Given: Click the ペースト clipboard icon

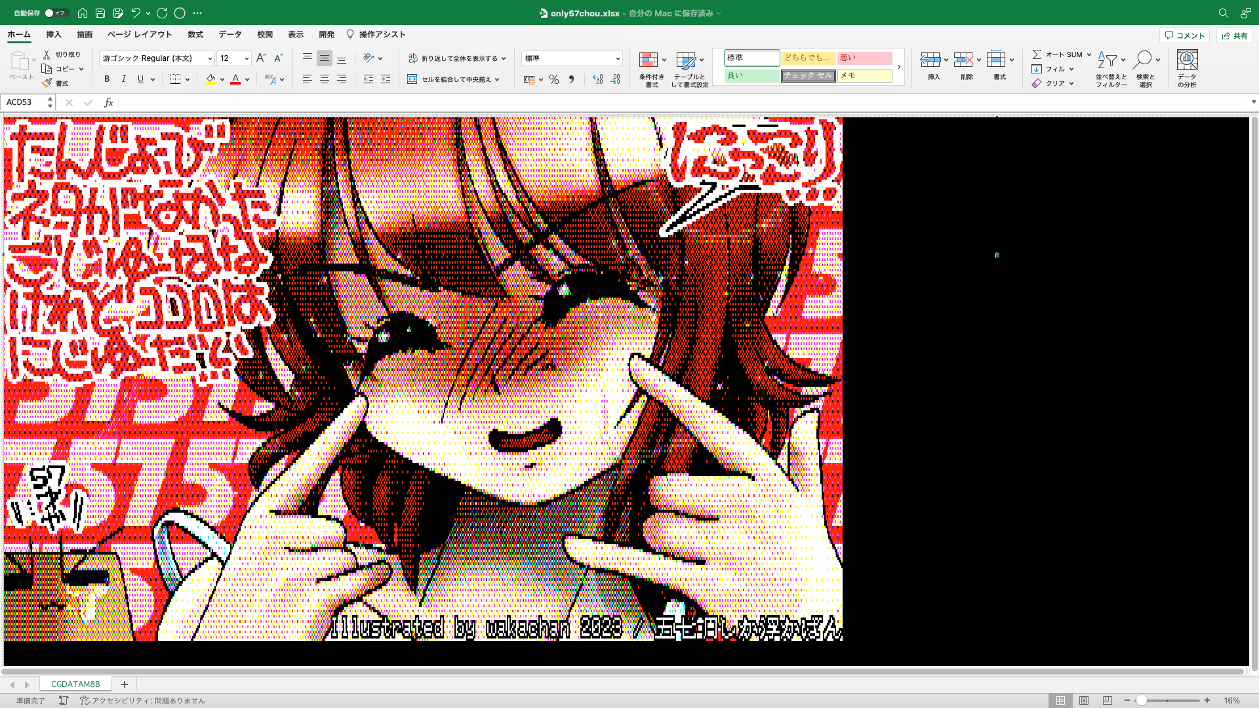Looking at the screenshot, I should (20, 62).
